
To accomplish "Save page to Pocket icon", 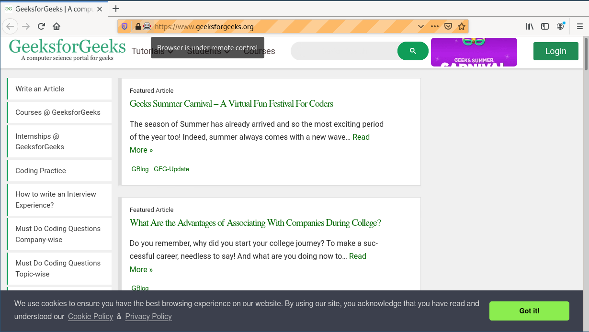I will click(x=448, y=26).
